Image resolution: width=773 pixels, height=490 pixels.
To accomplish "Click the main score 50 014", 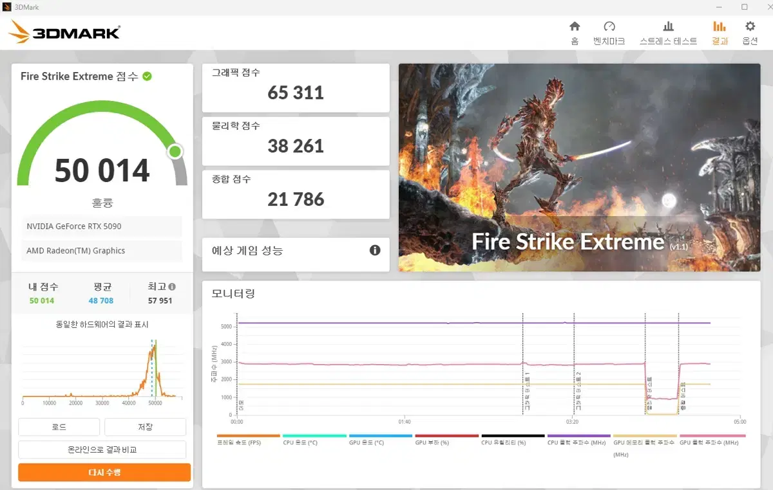I will point(102,170).
